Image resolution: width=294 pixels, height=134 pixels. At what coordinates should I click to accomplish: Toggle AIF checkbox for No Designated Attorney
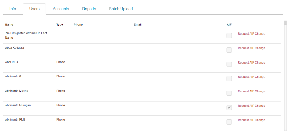229,35
